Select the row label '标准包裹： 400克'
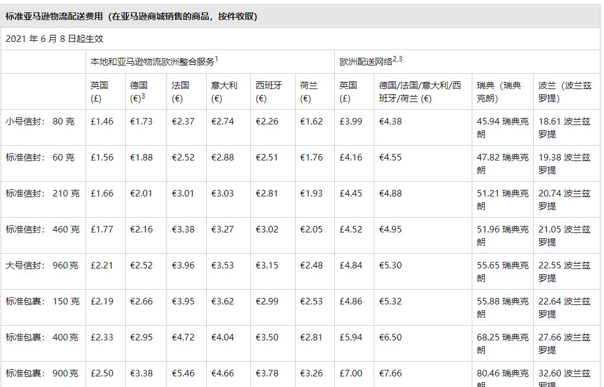Screen dimensions: 604x387 [x=41, y=337]
